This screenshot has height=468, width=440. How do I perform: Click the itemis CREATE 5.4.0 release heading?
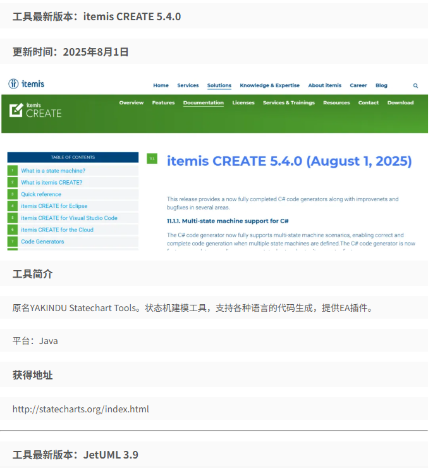coord(289,161)
